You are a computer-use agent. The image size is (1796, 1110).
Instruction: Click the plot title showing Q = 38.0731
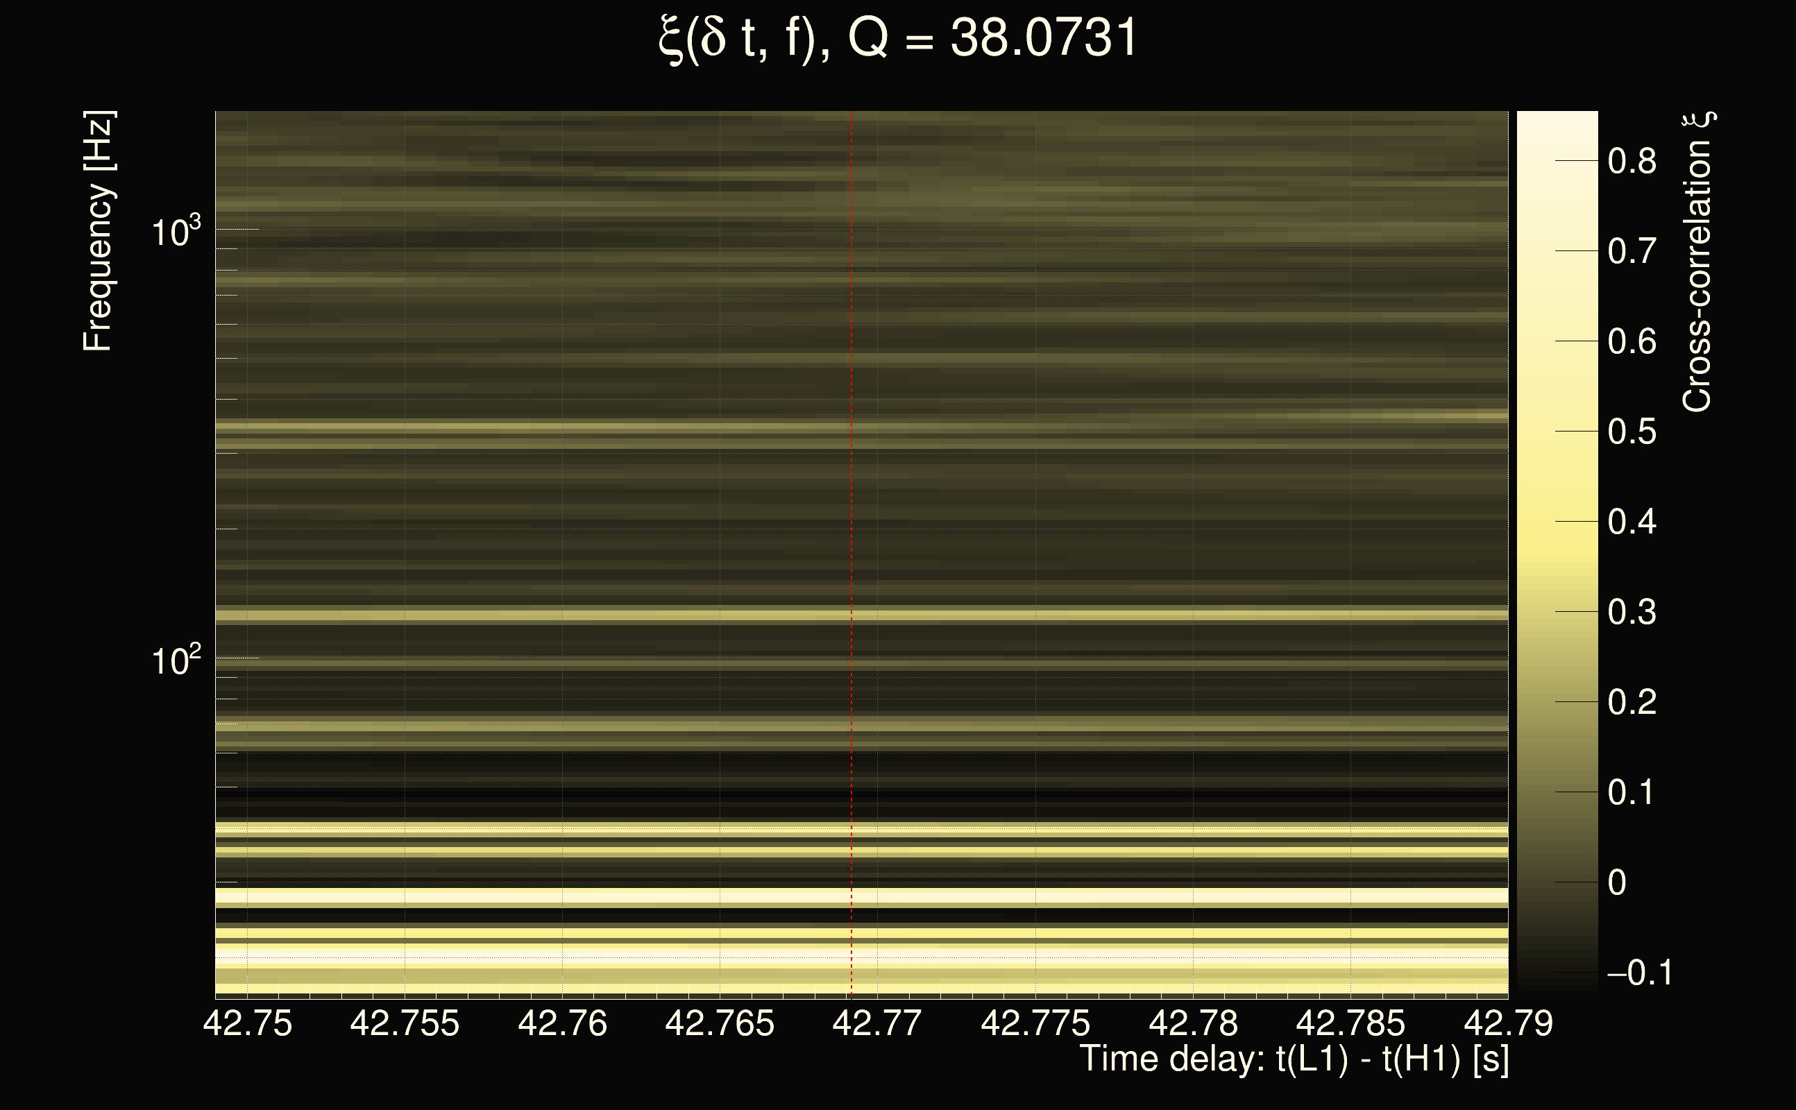[x=897, y=38]
